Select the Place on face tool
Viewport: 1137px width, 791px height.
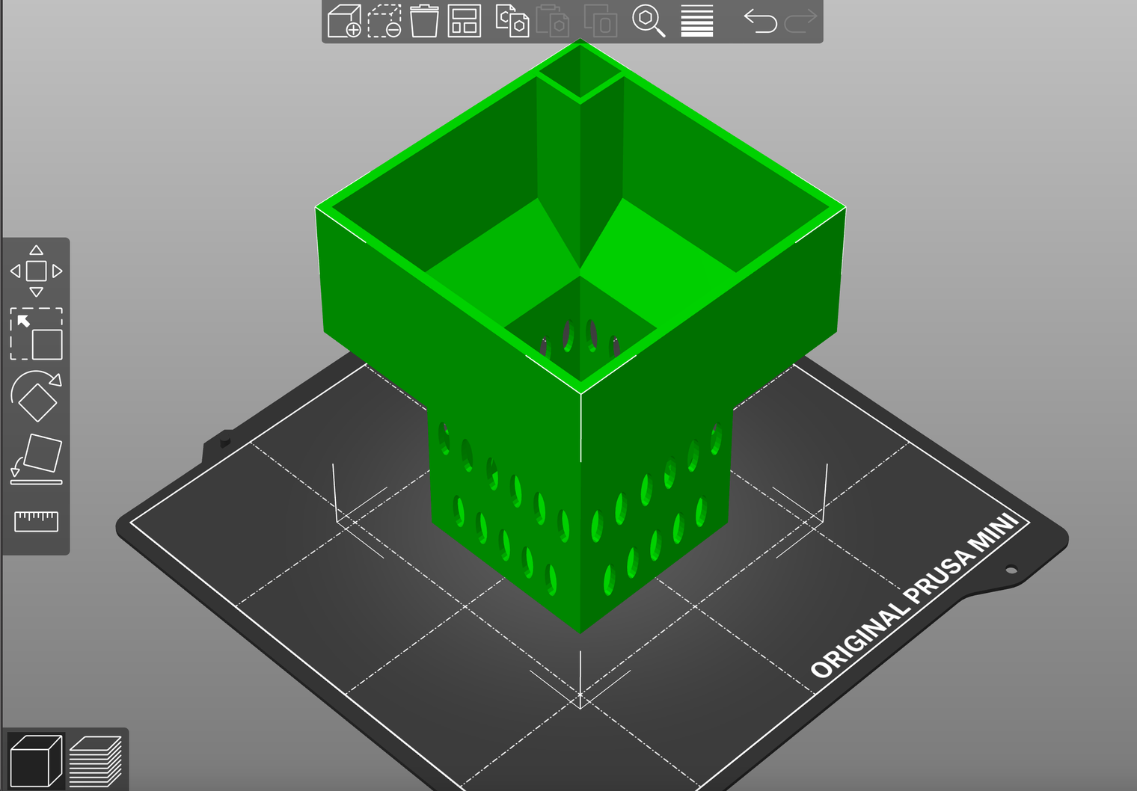pyautogui.click(x=36, y=459)
